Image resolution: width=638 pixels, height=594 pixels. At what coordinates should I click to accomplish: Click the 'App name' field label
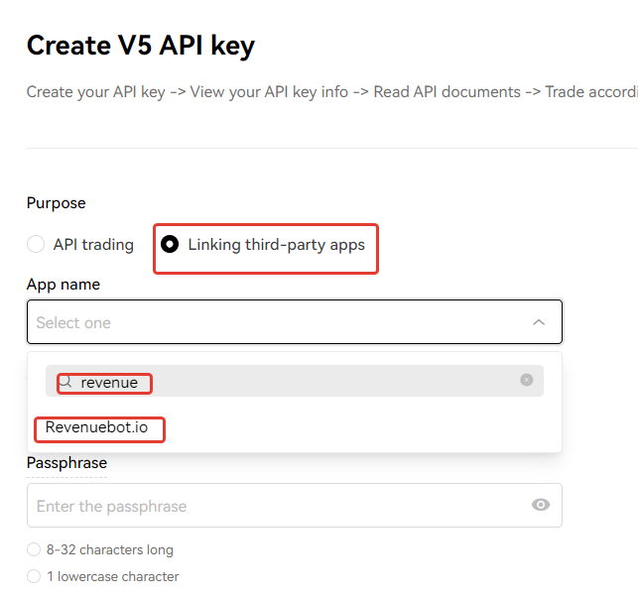tap(64, 285)
